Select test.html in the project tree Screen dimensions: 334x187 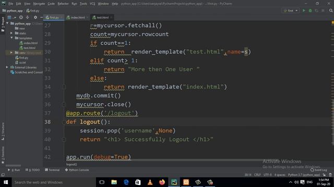(x=28, y=48)
